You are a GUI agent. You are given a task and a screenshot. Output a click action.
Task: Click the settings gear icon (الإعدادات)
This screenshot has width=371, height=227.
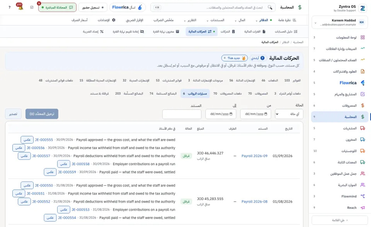point(114,20)
